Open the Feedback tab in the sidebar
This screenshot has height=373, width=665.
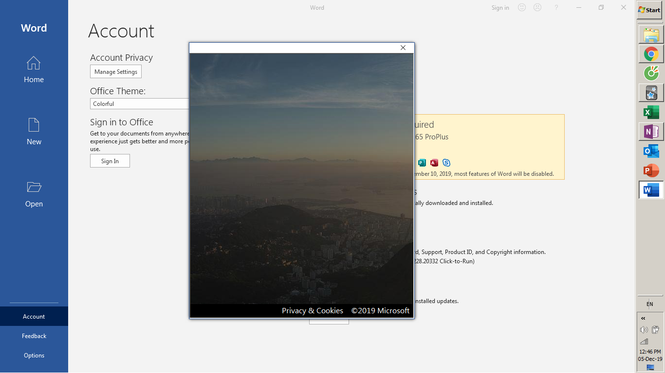34,336
